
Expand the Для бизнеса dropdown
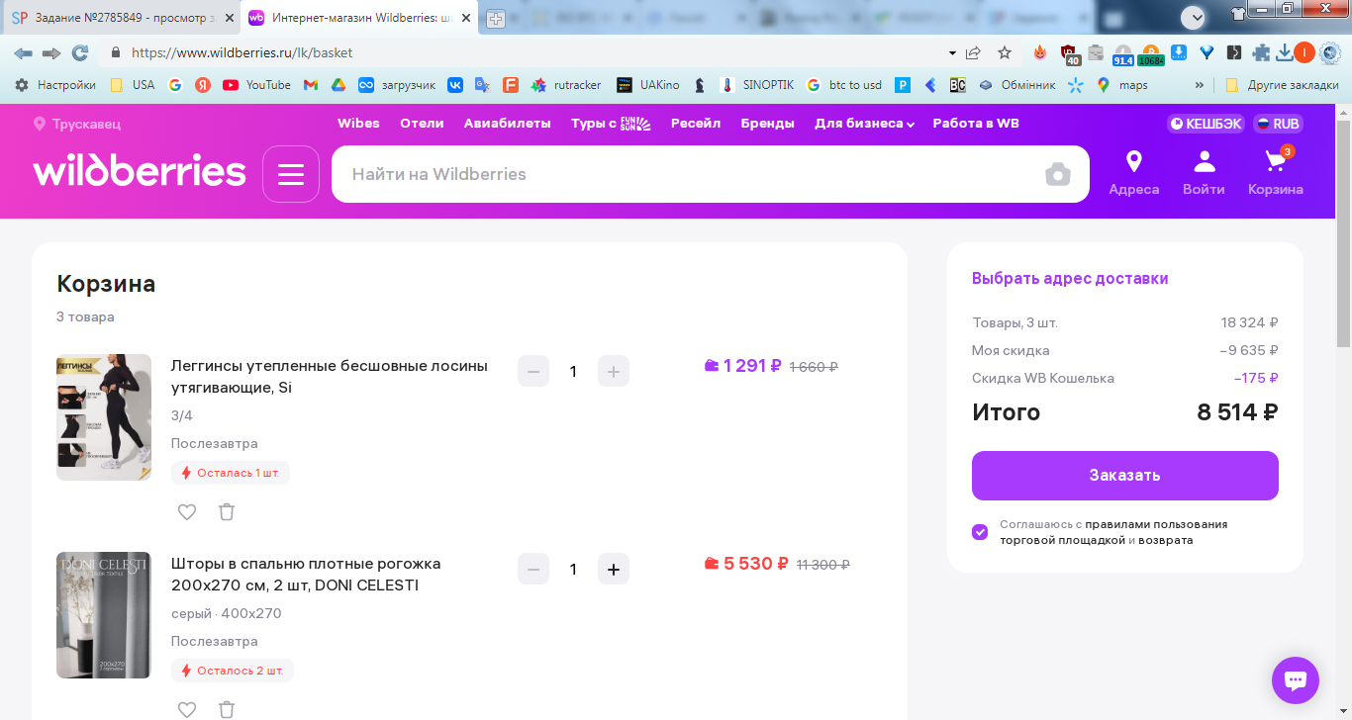pyautogui.click(x=864, y=124)
